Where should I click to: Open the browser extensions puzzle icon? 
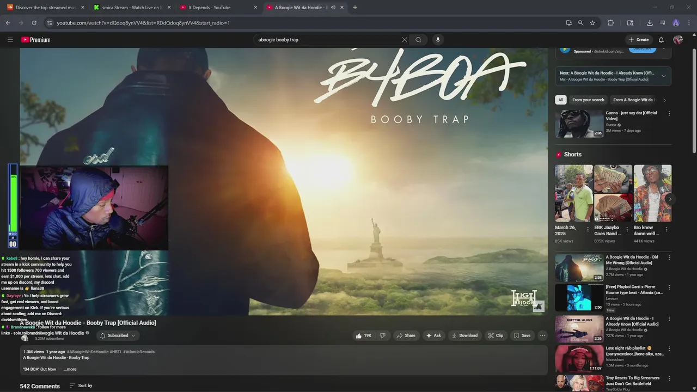tap(610, 23)
